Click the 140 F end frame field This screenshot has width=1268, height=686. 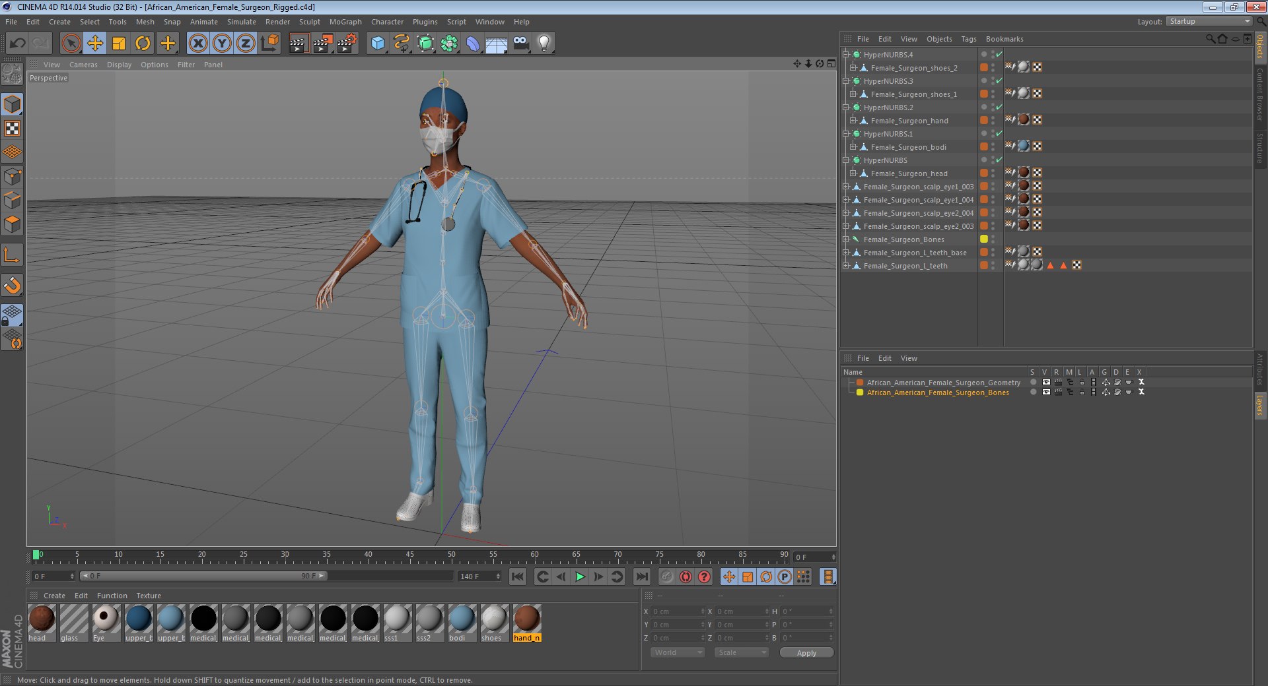[479, 577]
